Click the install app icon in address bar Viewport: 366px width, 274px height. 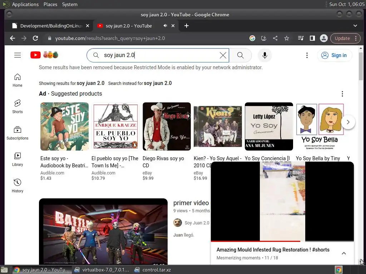[x=264, y=38]
